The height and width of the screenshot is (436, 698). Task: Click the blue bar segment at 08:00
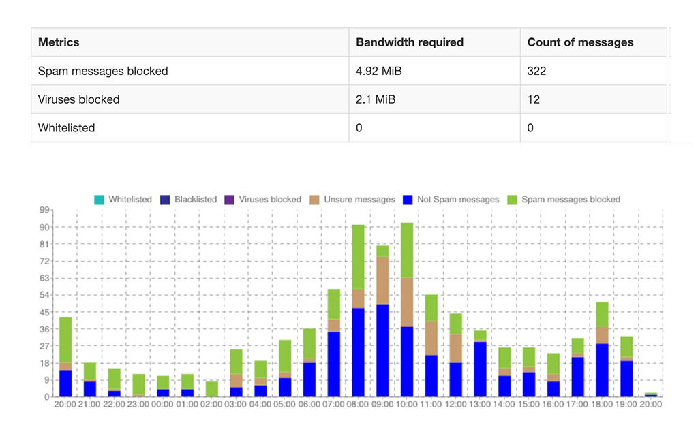click(358, 352)
